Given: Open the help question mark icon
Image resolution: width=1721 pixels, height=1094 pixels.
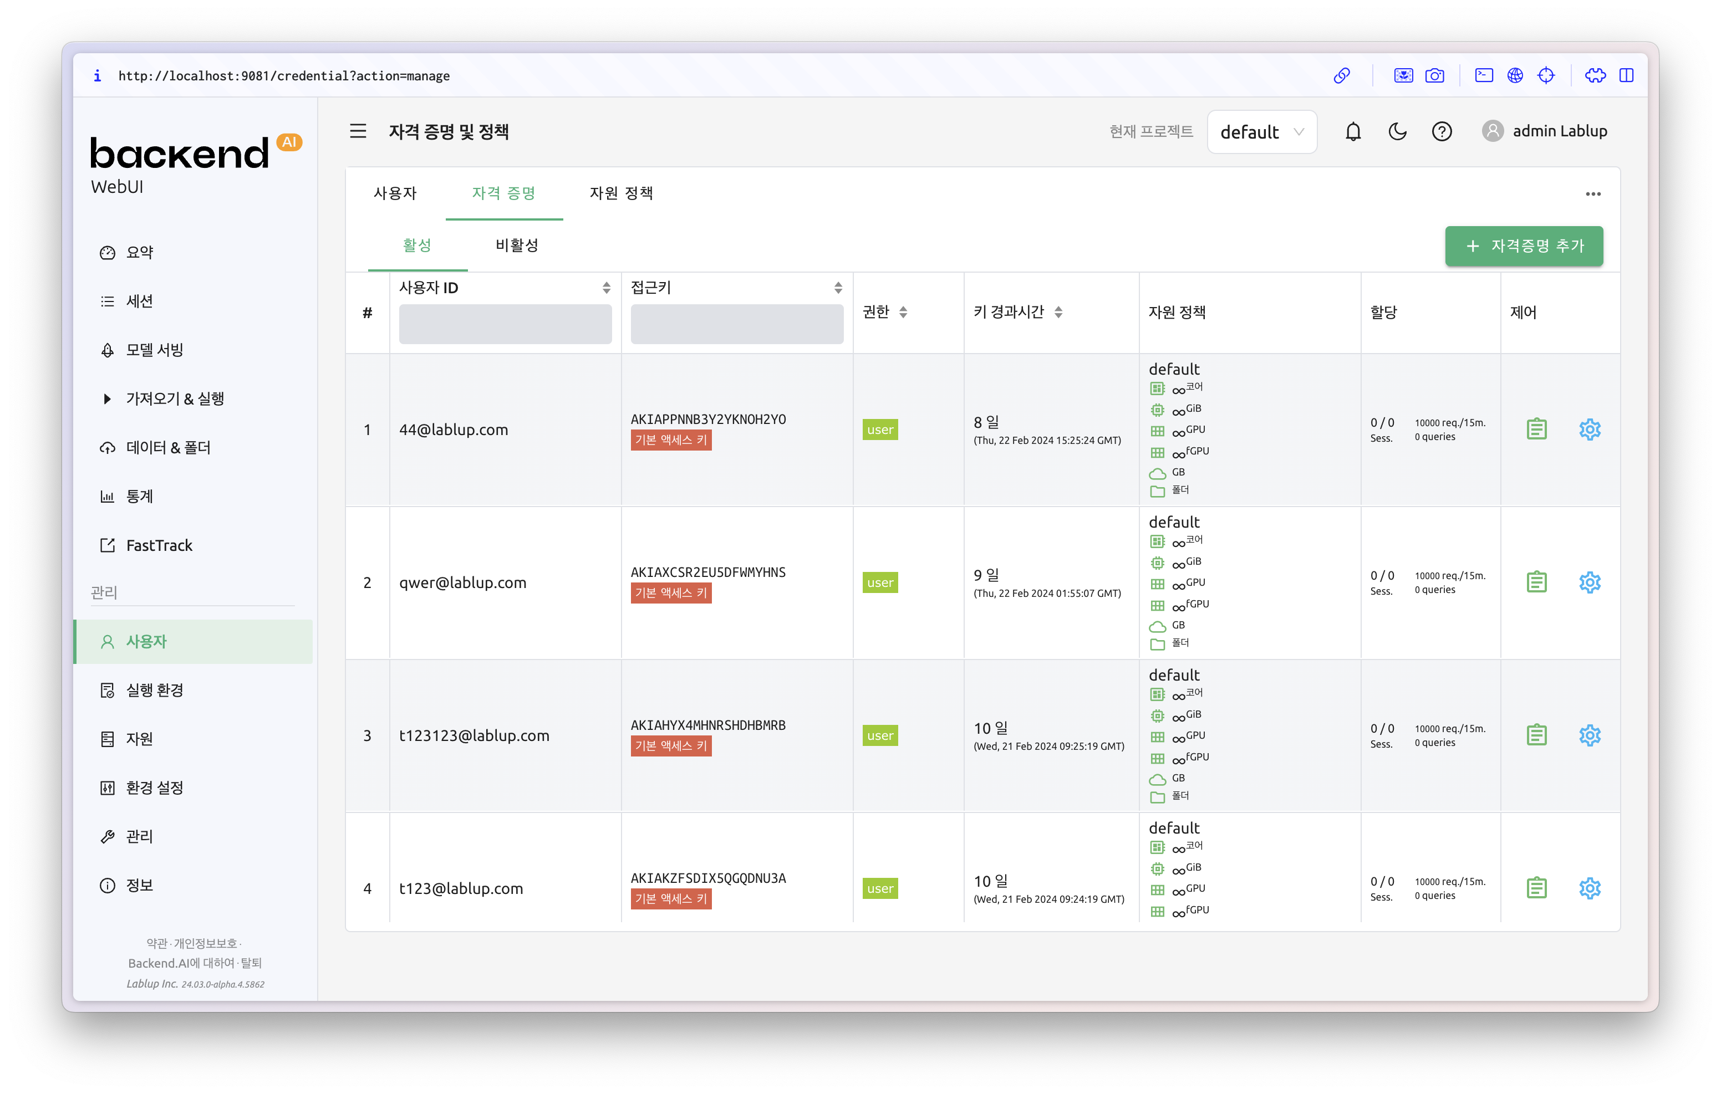Looking at the screenshot, I should [x=1442, y=131].
